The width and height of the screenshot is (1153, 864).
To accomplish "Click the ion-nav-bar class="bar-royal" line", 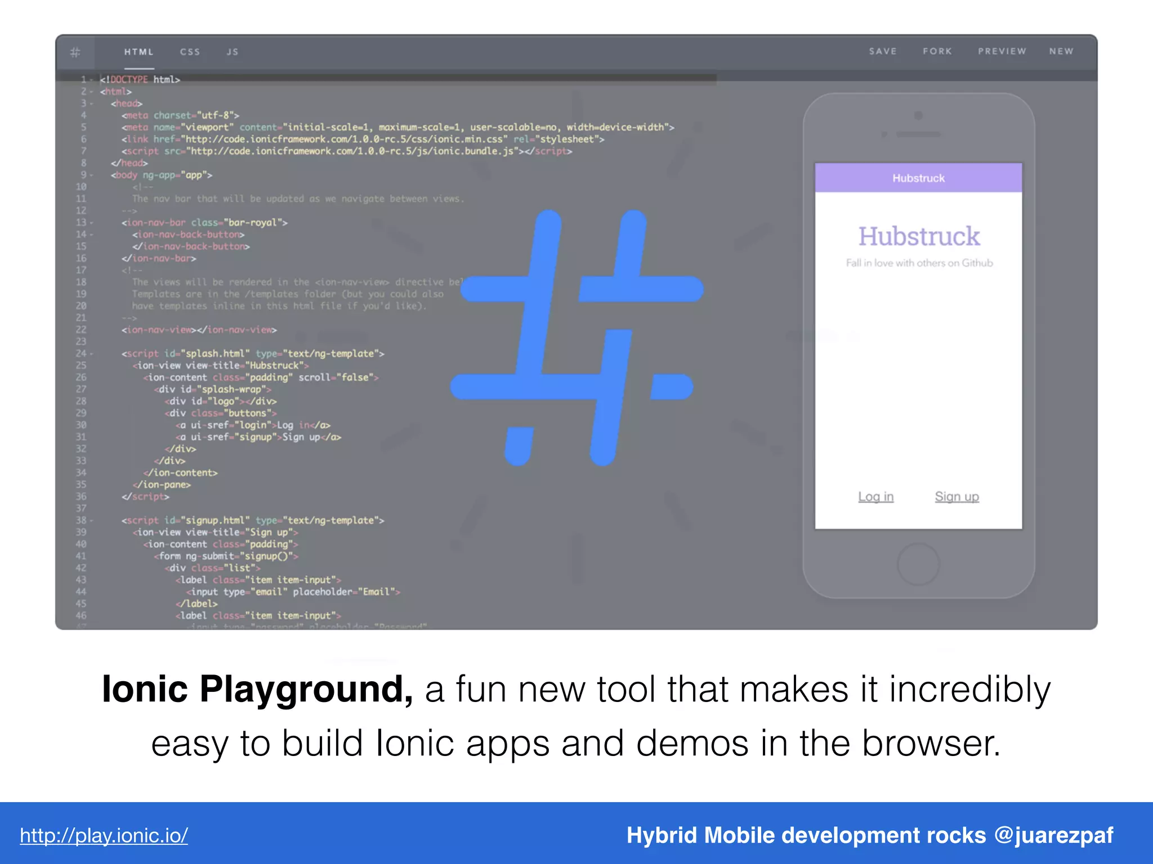I will [x=204, y=223].
